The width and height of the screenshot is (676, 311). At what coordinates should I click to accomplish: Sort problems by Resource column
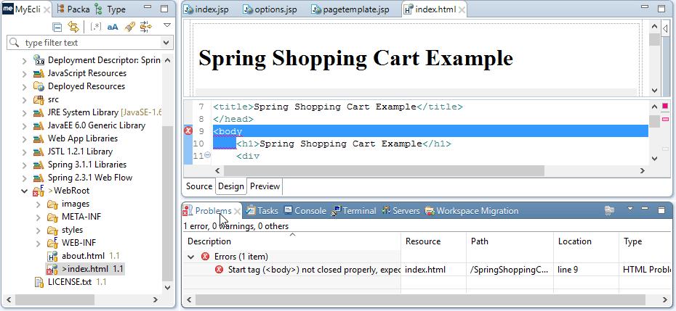point(434,241)
